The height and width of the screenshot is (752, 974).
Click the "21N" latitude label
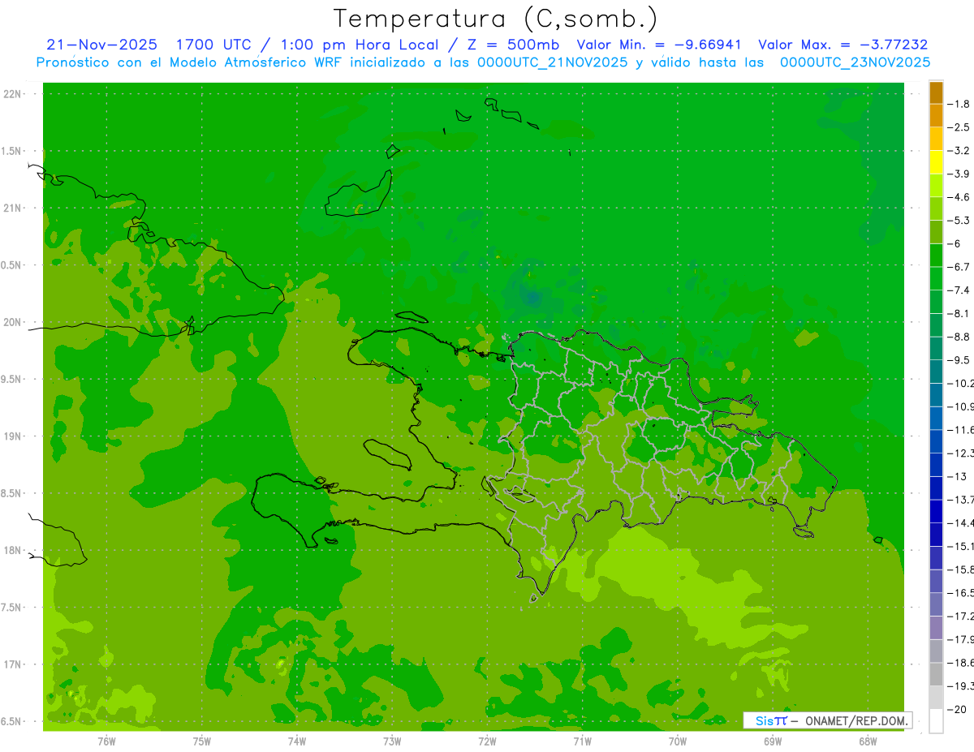click(x=12, y=208)
